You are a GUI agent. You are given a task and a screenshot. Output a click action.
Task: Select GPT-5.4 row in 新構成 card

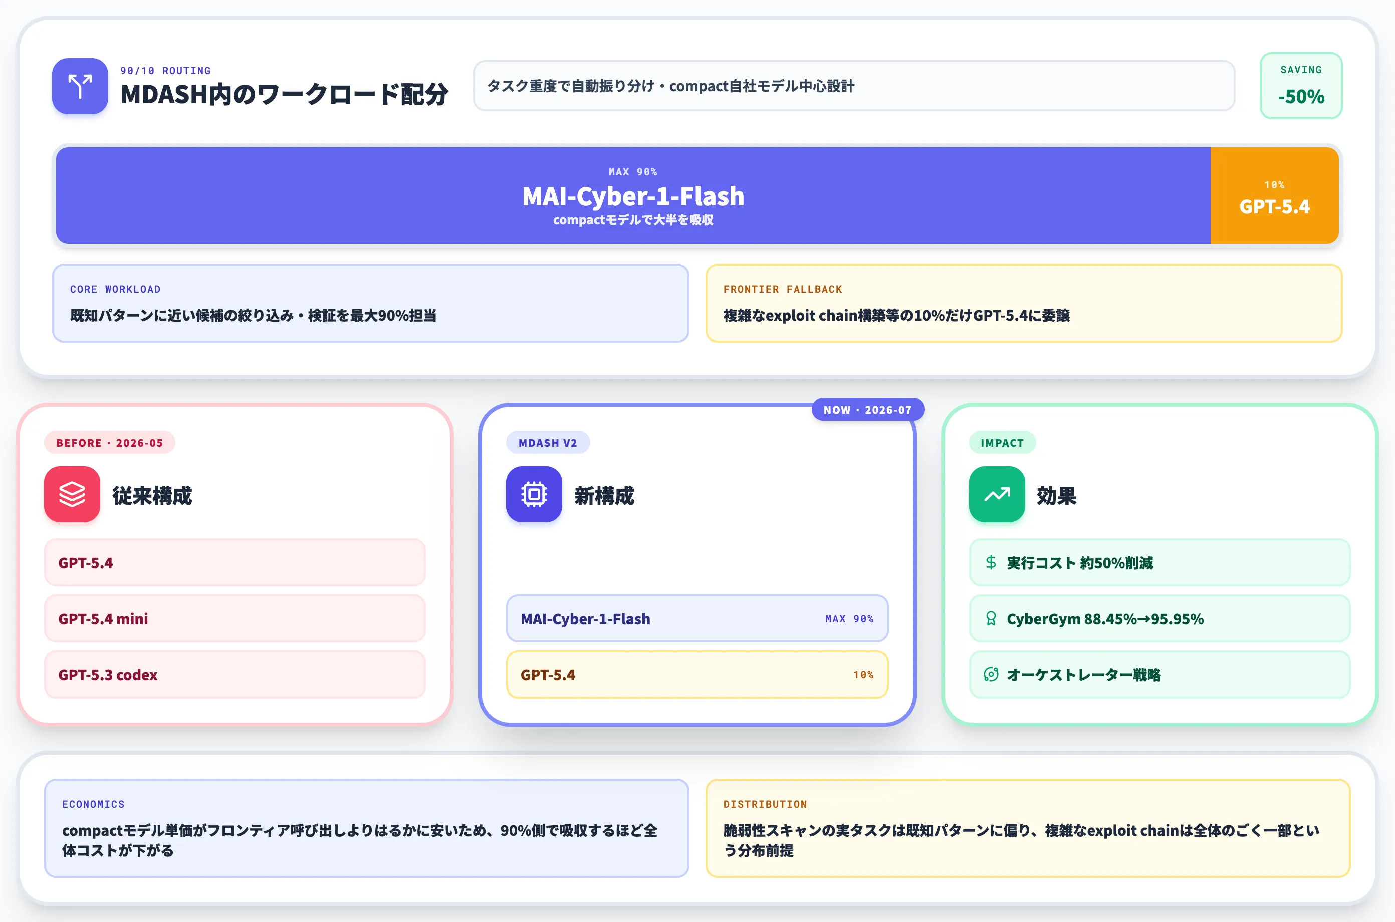697,674
